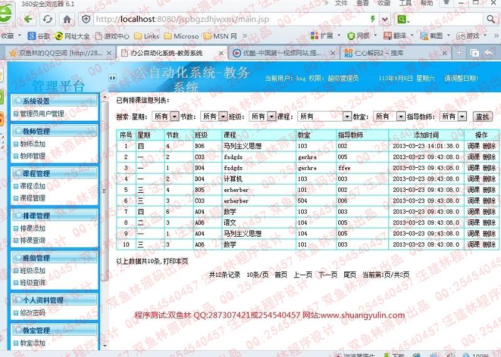The width and height of the screenshot is (501, 357).
Task: Click the tab list window icon
Action: pos(475,53)
